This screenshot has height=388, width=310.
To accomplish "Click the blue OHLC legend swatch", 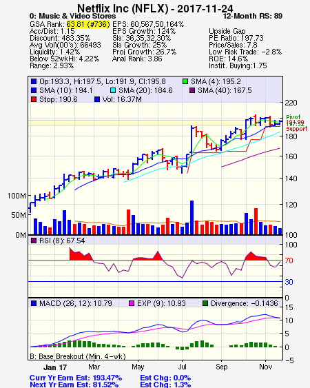I will (34, 81).
